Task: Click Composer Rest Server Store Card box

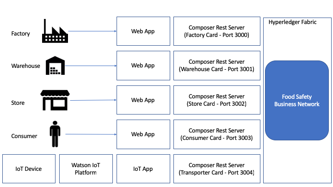Action: pos(217,100)
